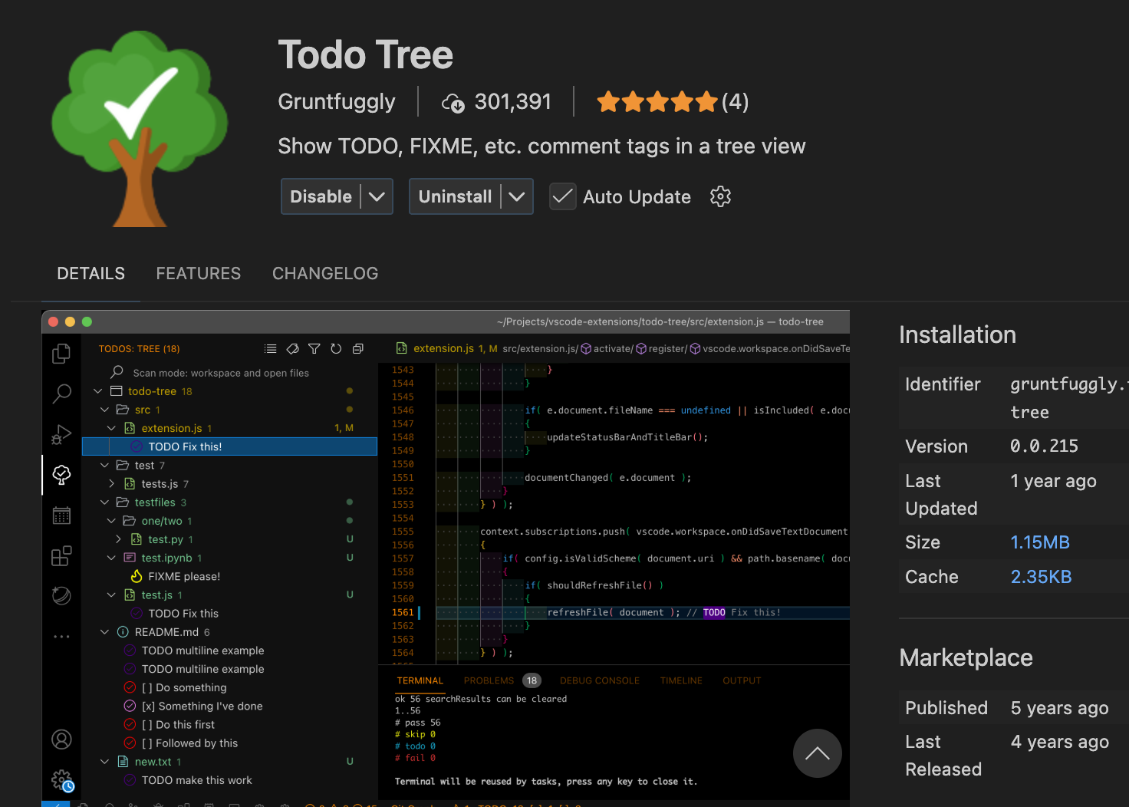
Task: Click the extension settings gear icon
Action: (720, 196)
